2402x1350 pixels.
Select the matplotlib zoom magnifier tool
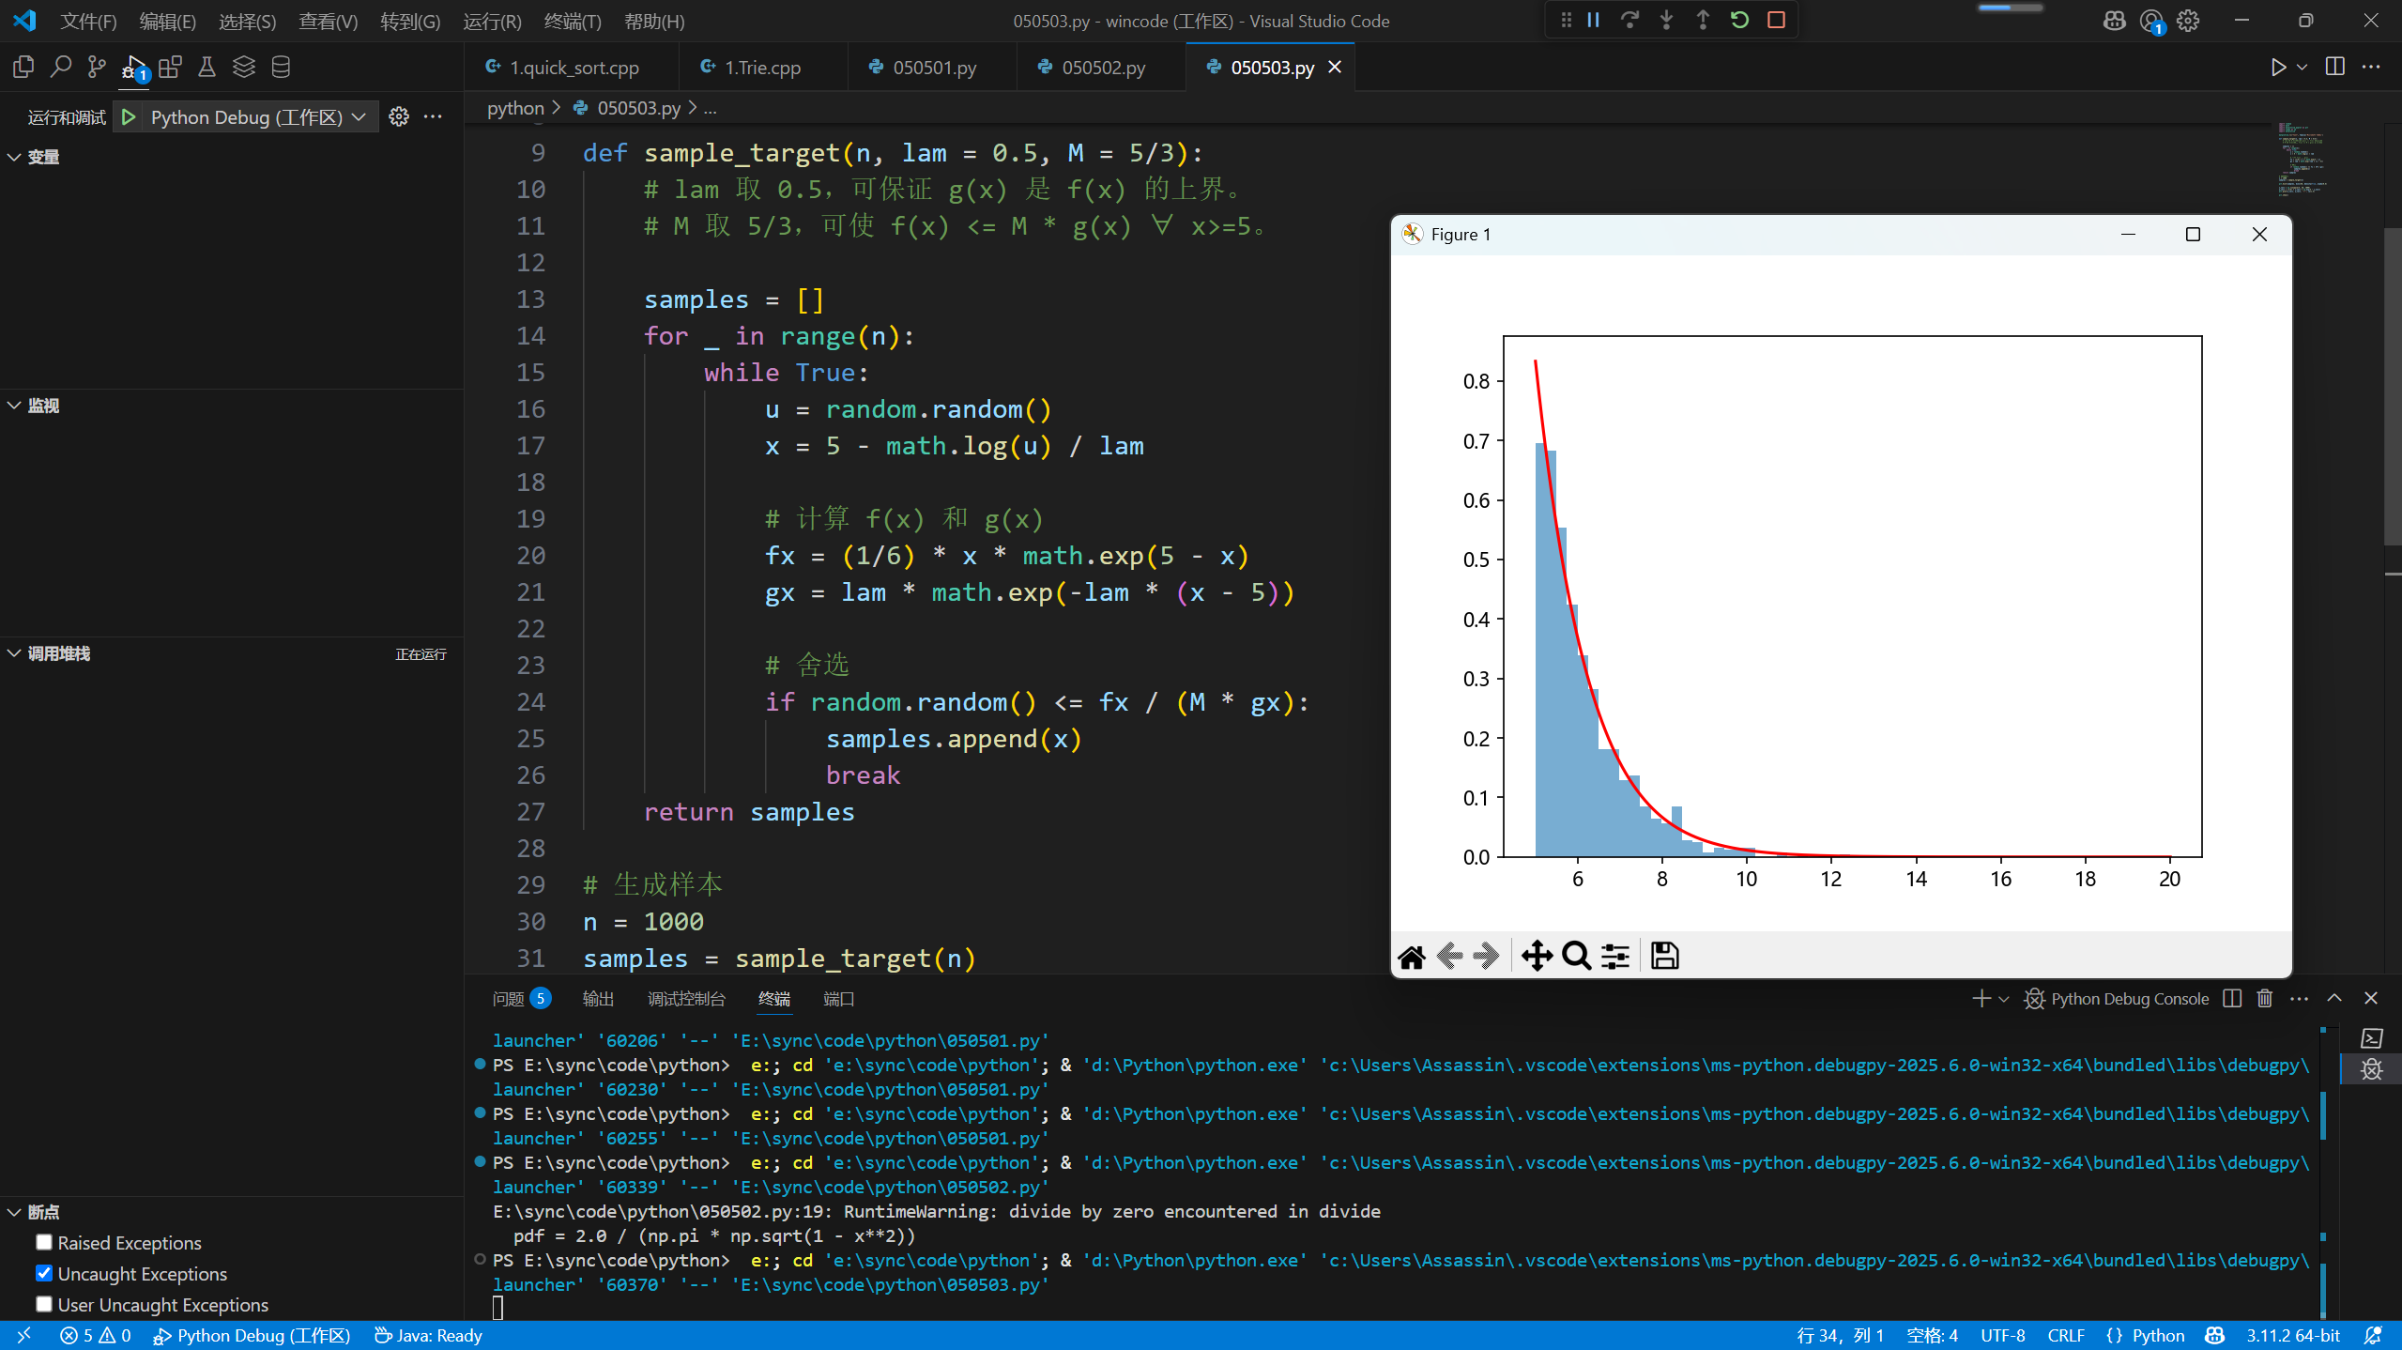1576,956
